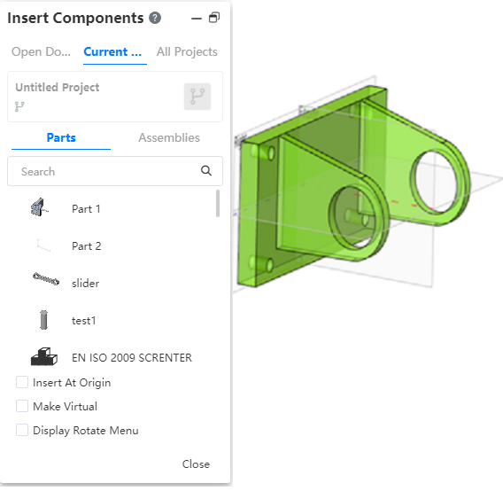Select the Part 2 label

click(x=86, y=246)
